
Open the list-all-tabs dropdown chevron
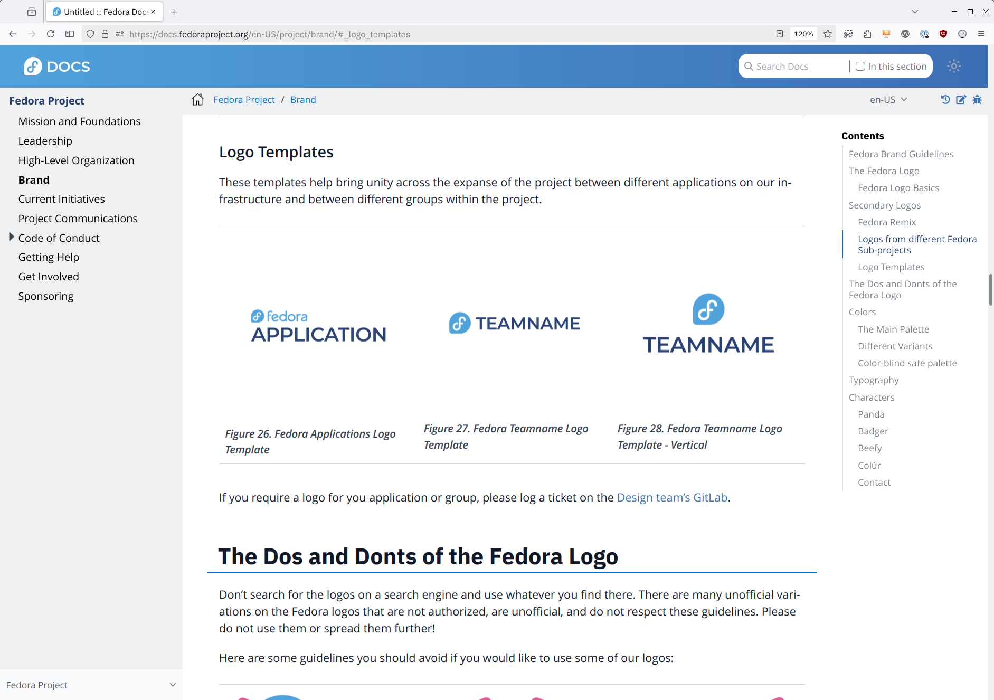tap(915, 12)
